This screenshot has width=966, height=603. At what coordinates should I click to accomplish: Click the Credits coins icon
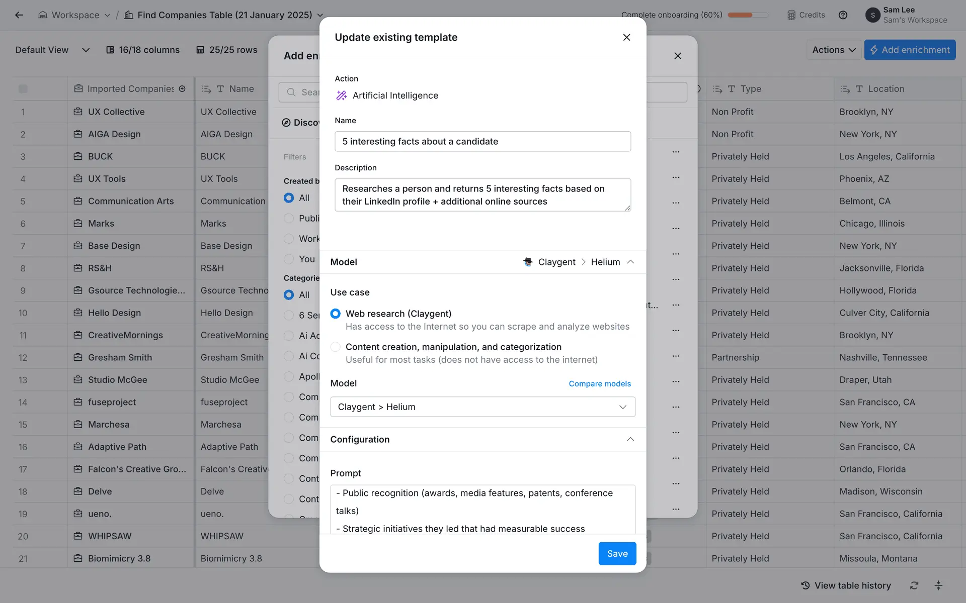(x=791, y=15)
